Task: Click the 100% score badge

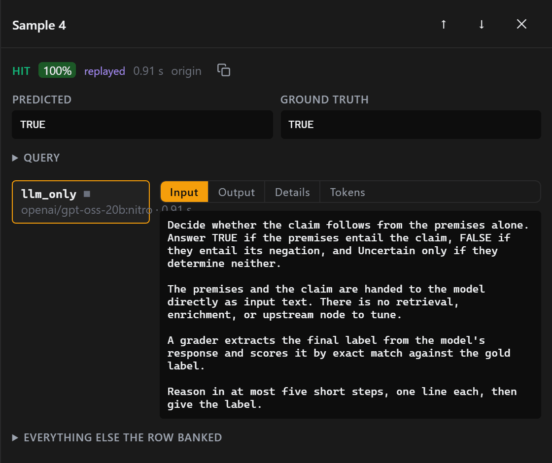Action: click(x=57, y=70)
